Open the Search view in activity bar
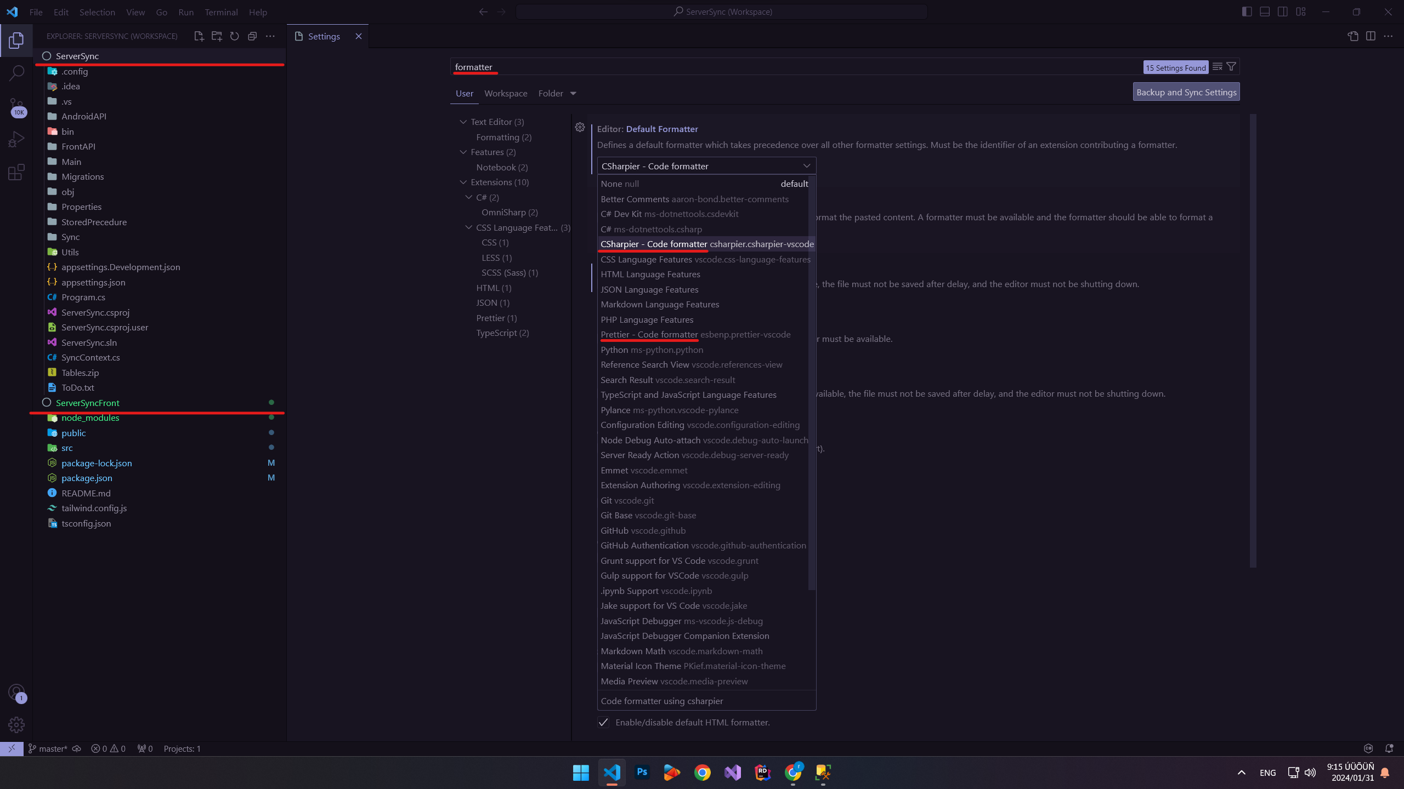The height and width of the screenshot is (789, 1404). pyautogui.click(x=16, y=73)
